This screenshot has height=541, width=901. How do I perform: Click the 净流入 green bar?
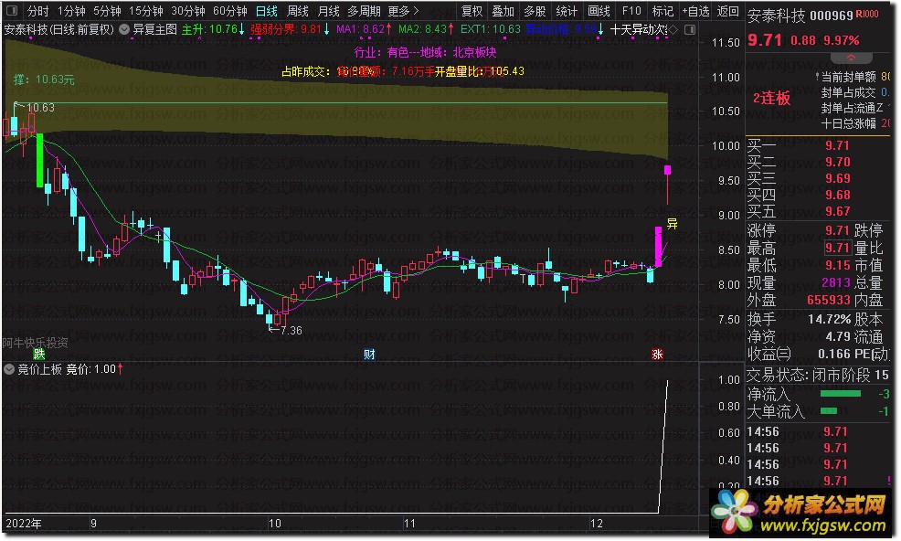click(x=840, y=394)
